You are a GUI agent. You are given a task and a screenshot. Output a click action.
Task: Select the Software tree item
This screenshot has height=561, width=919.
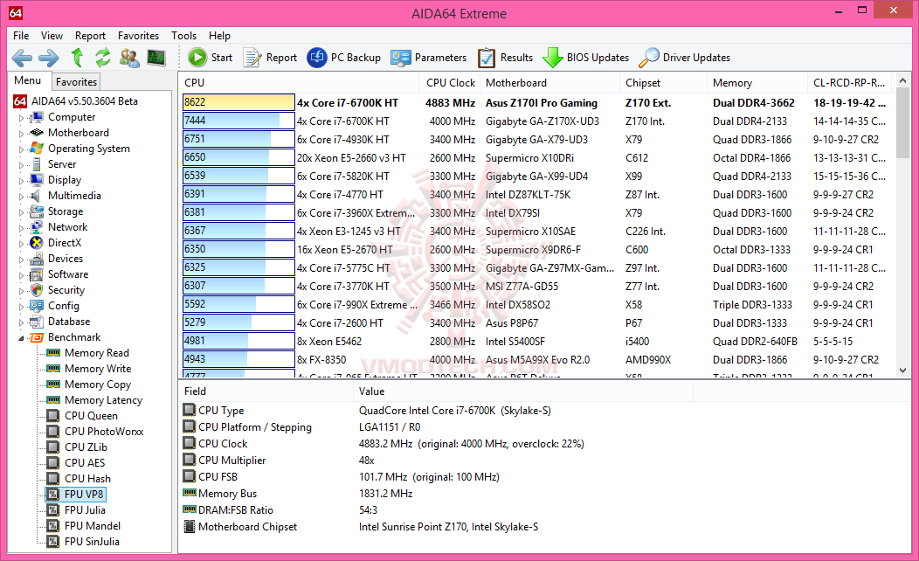[68, 274]
